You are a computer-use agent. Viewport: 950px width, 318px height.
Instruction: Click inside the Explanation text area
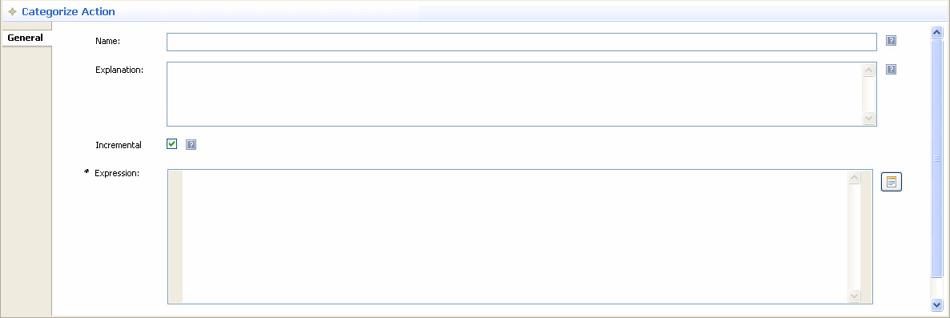click(514, 94)
